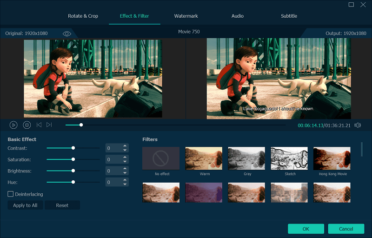Decrease Brightness value with down arrow

coord(125,173)
